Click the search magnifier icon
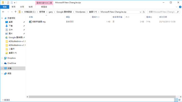Viewport: 182px width, 102px height. pyautogui.click(x=178, y=12)
